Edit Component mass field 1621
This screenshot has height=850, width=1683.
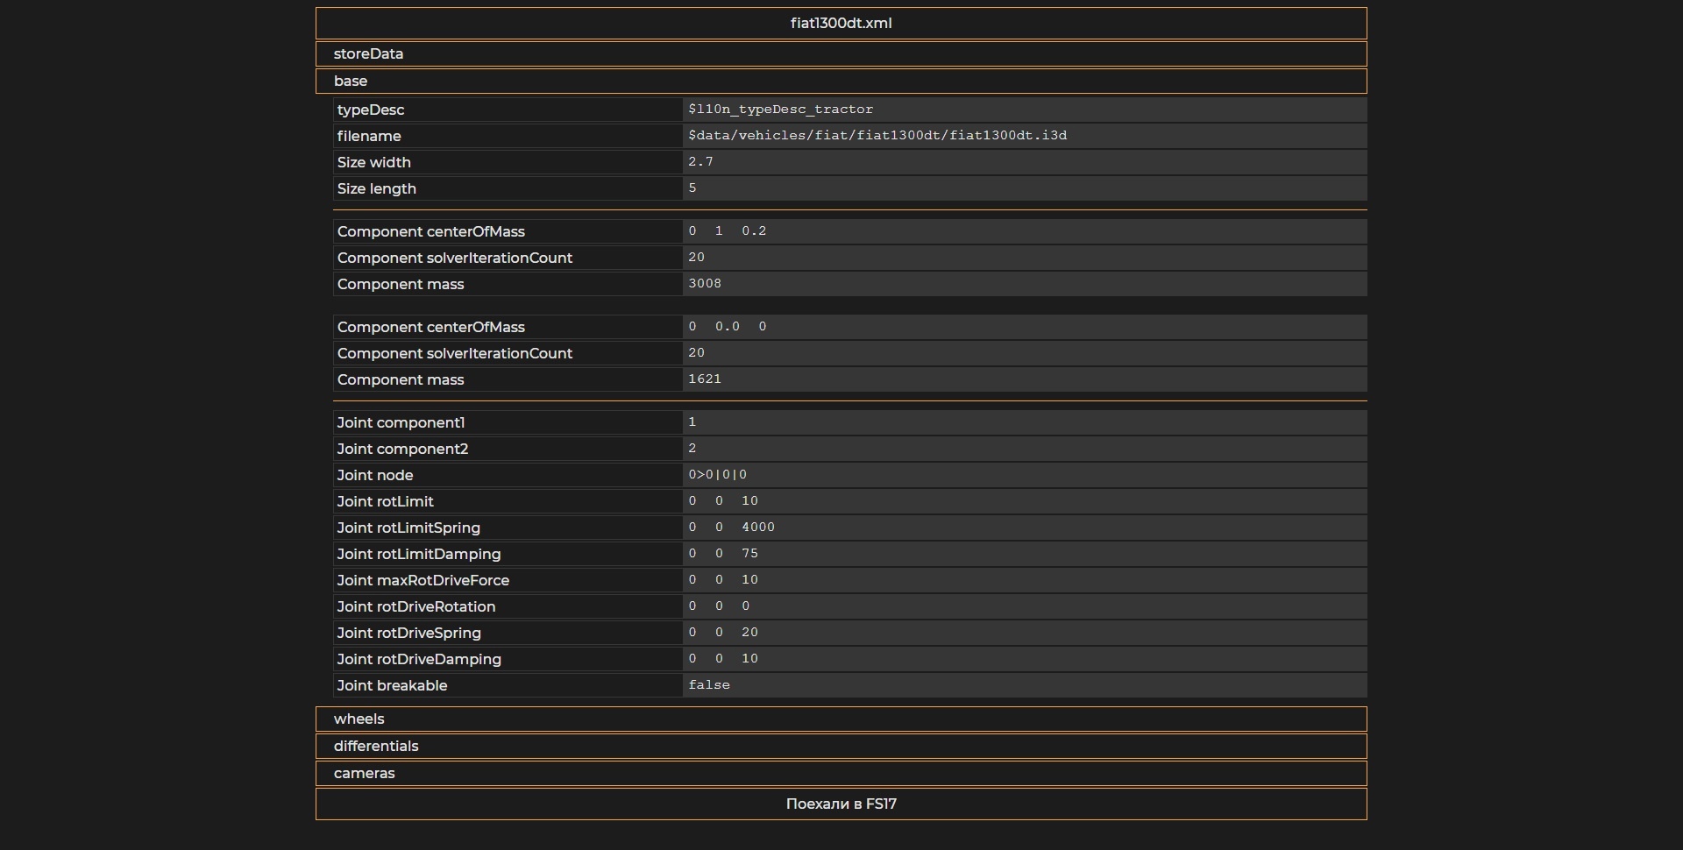click(x=1025, y=379)
